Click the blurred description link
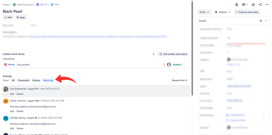The width and height of the screenshot is (272, 135). 98,37
